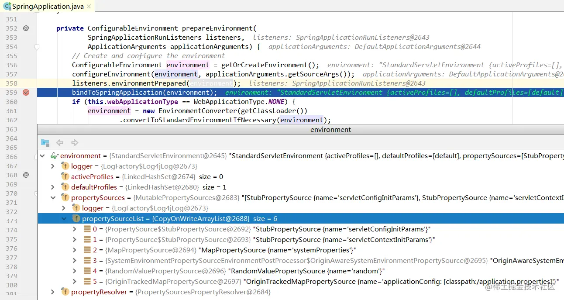
Task: Click the field icon of activeProfiles
Action: [65, 176]
